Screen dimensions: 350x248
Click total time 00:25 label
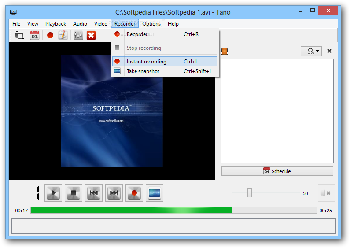325,211
